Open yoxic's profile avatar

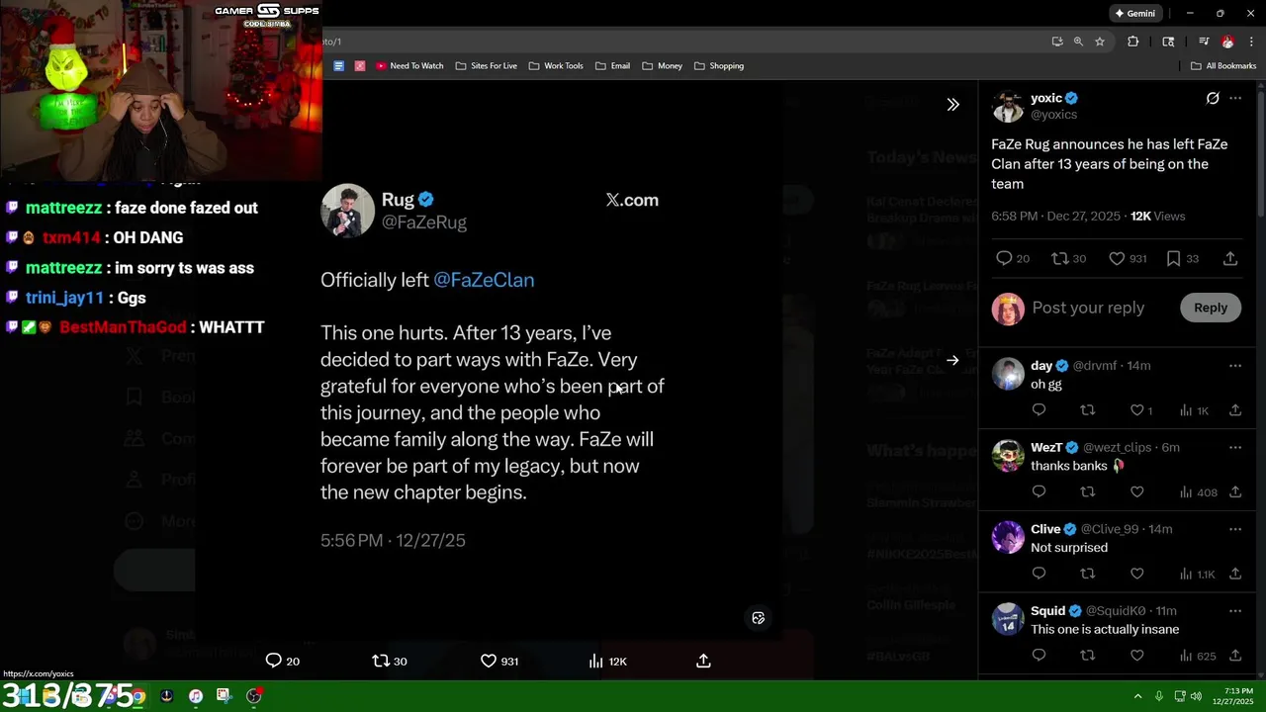click(1008, 107)
